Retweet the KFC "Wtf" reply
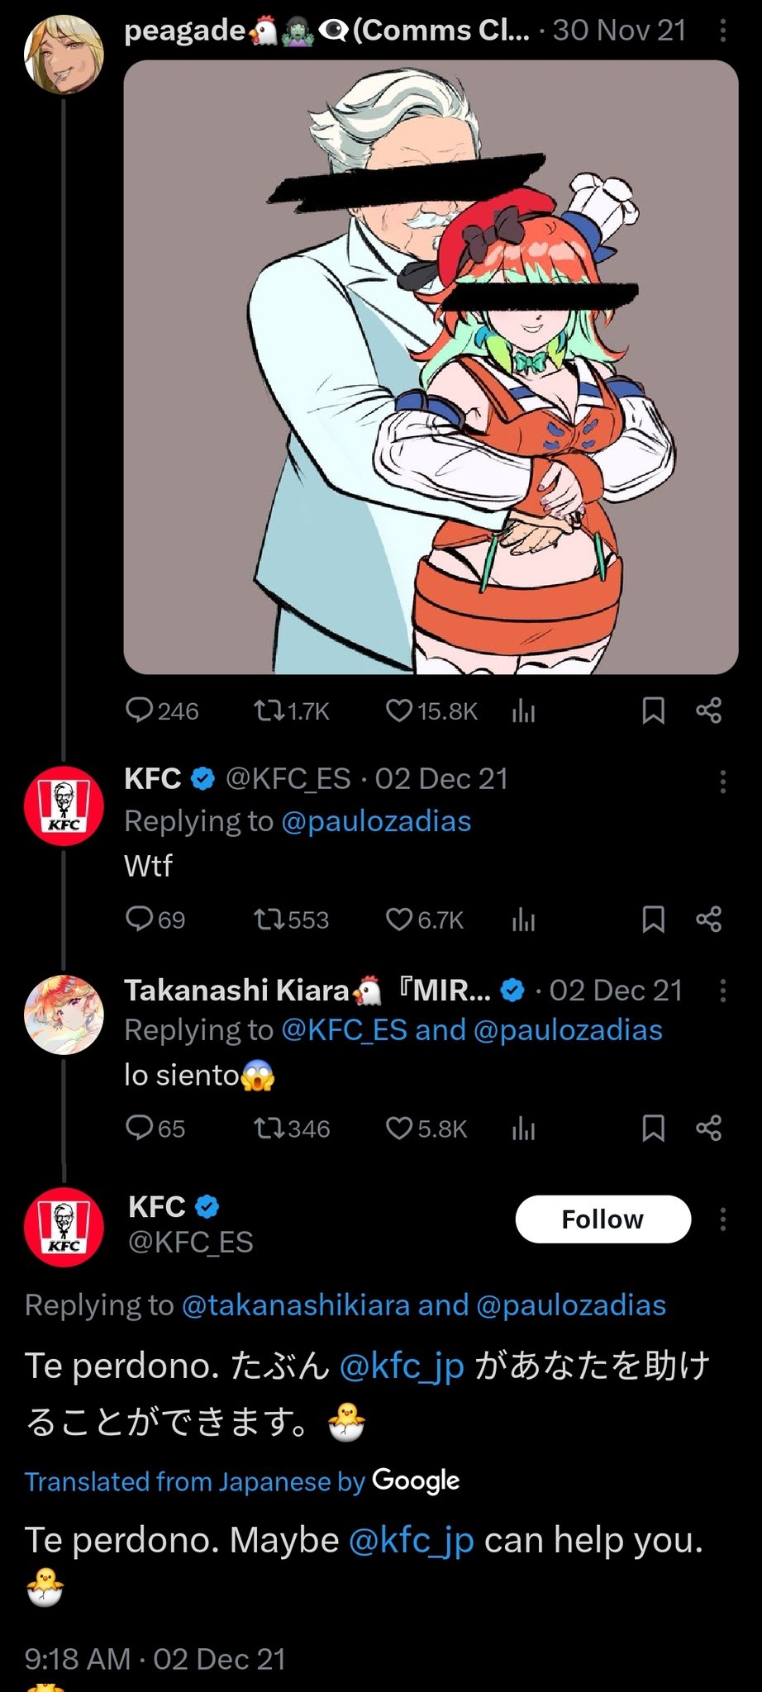This screenshot has height=1692, width=762. (x=267, y=920)
